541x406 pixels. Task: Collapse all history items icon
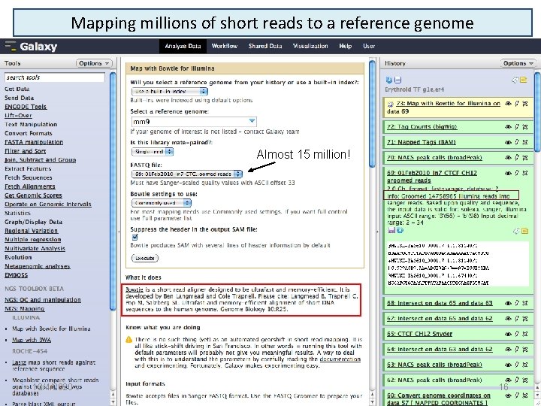click(x=397, y=80)
